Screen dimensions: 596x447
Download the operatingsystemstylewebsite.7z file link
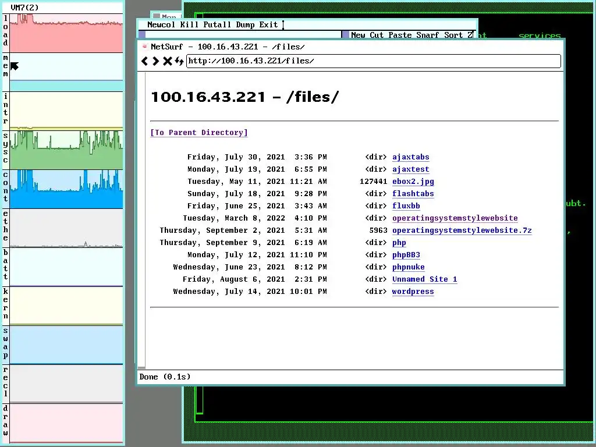tap(462, 230)
